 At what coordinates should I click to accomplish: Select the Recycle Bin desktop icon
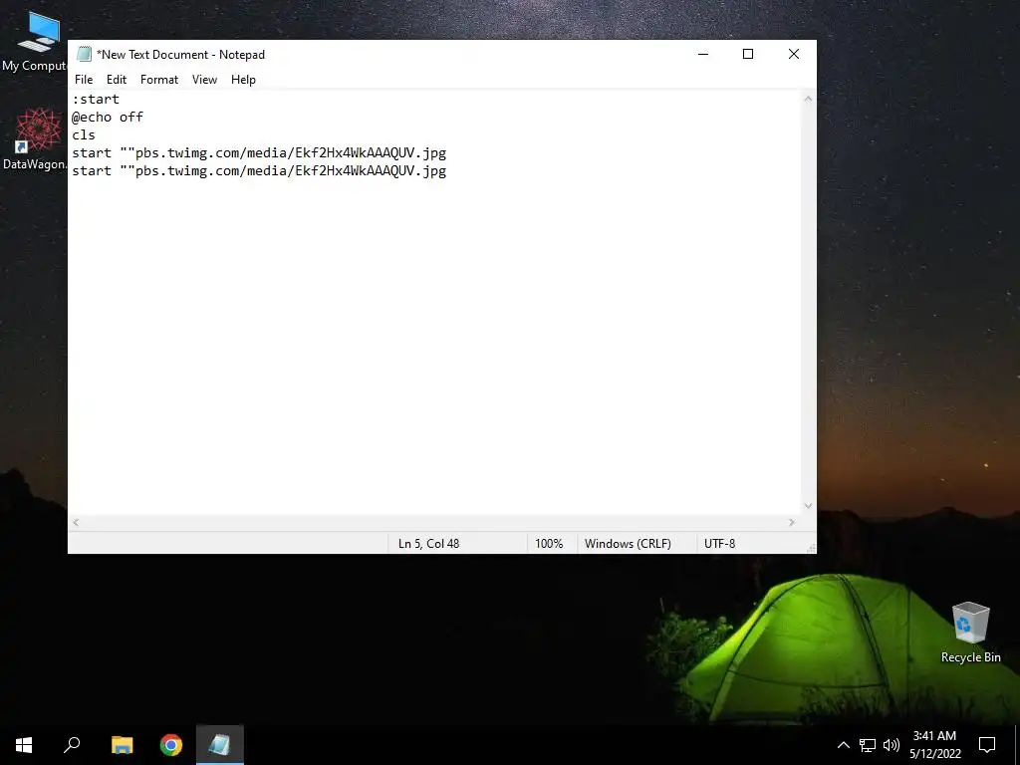click(970, 632)
